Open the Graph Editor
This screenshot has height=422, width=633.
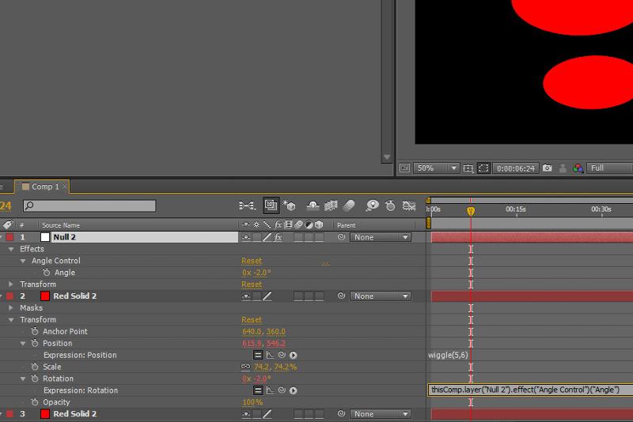[x=409, y=206]
